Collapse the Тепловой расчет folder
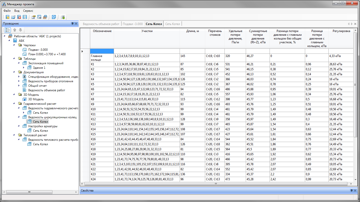The width and height of the screenshot is (360, 202). click(15, 135)
